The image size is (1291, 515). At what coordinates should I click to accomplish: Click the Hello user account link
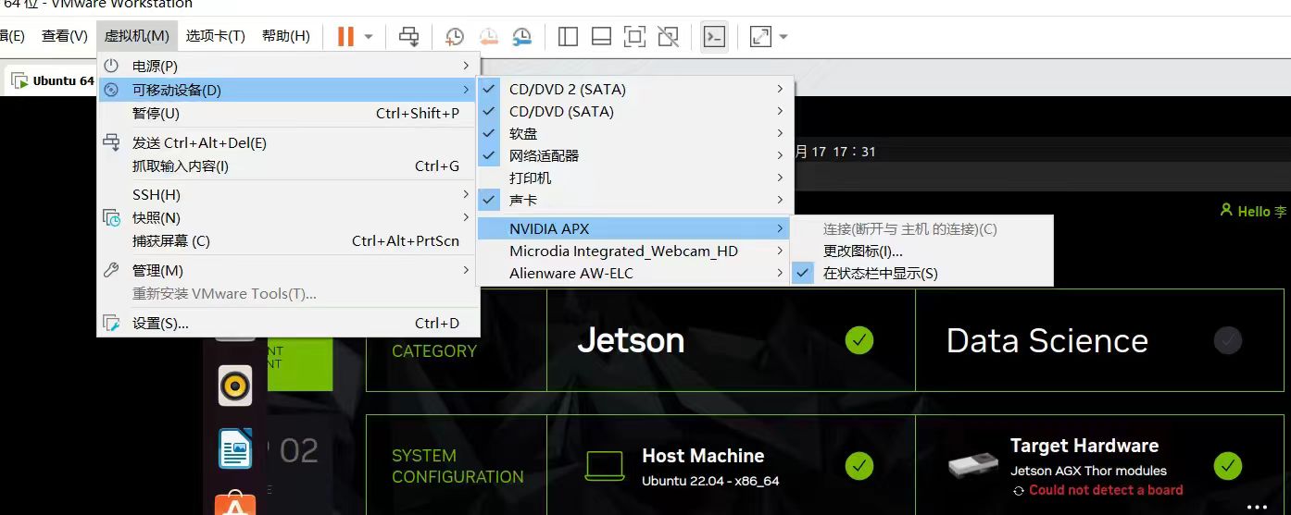click(1254, 211)
